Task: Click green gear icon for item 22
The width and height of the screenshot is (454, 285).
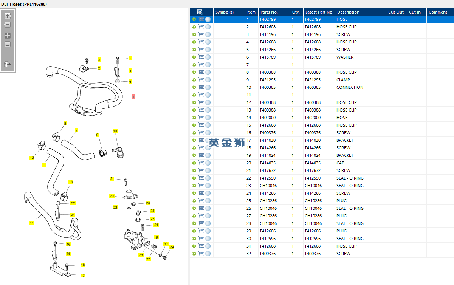Action: 194,178
